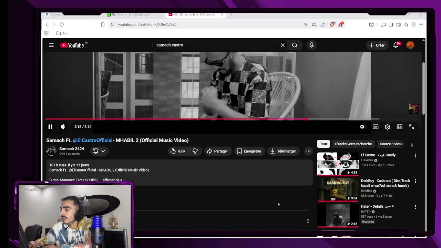Open Brave Shields lion icon

pyautogui.click(x=332, y=24)
